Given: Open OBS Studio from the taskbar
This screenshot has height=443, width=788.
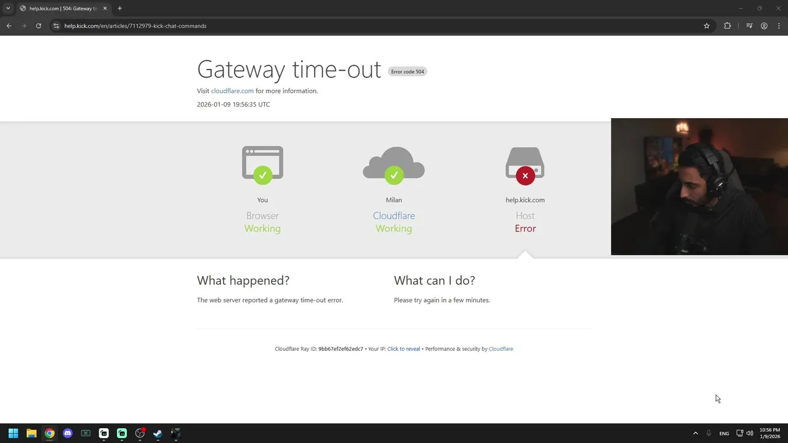Looking at the screenshot, I should 140,433.
